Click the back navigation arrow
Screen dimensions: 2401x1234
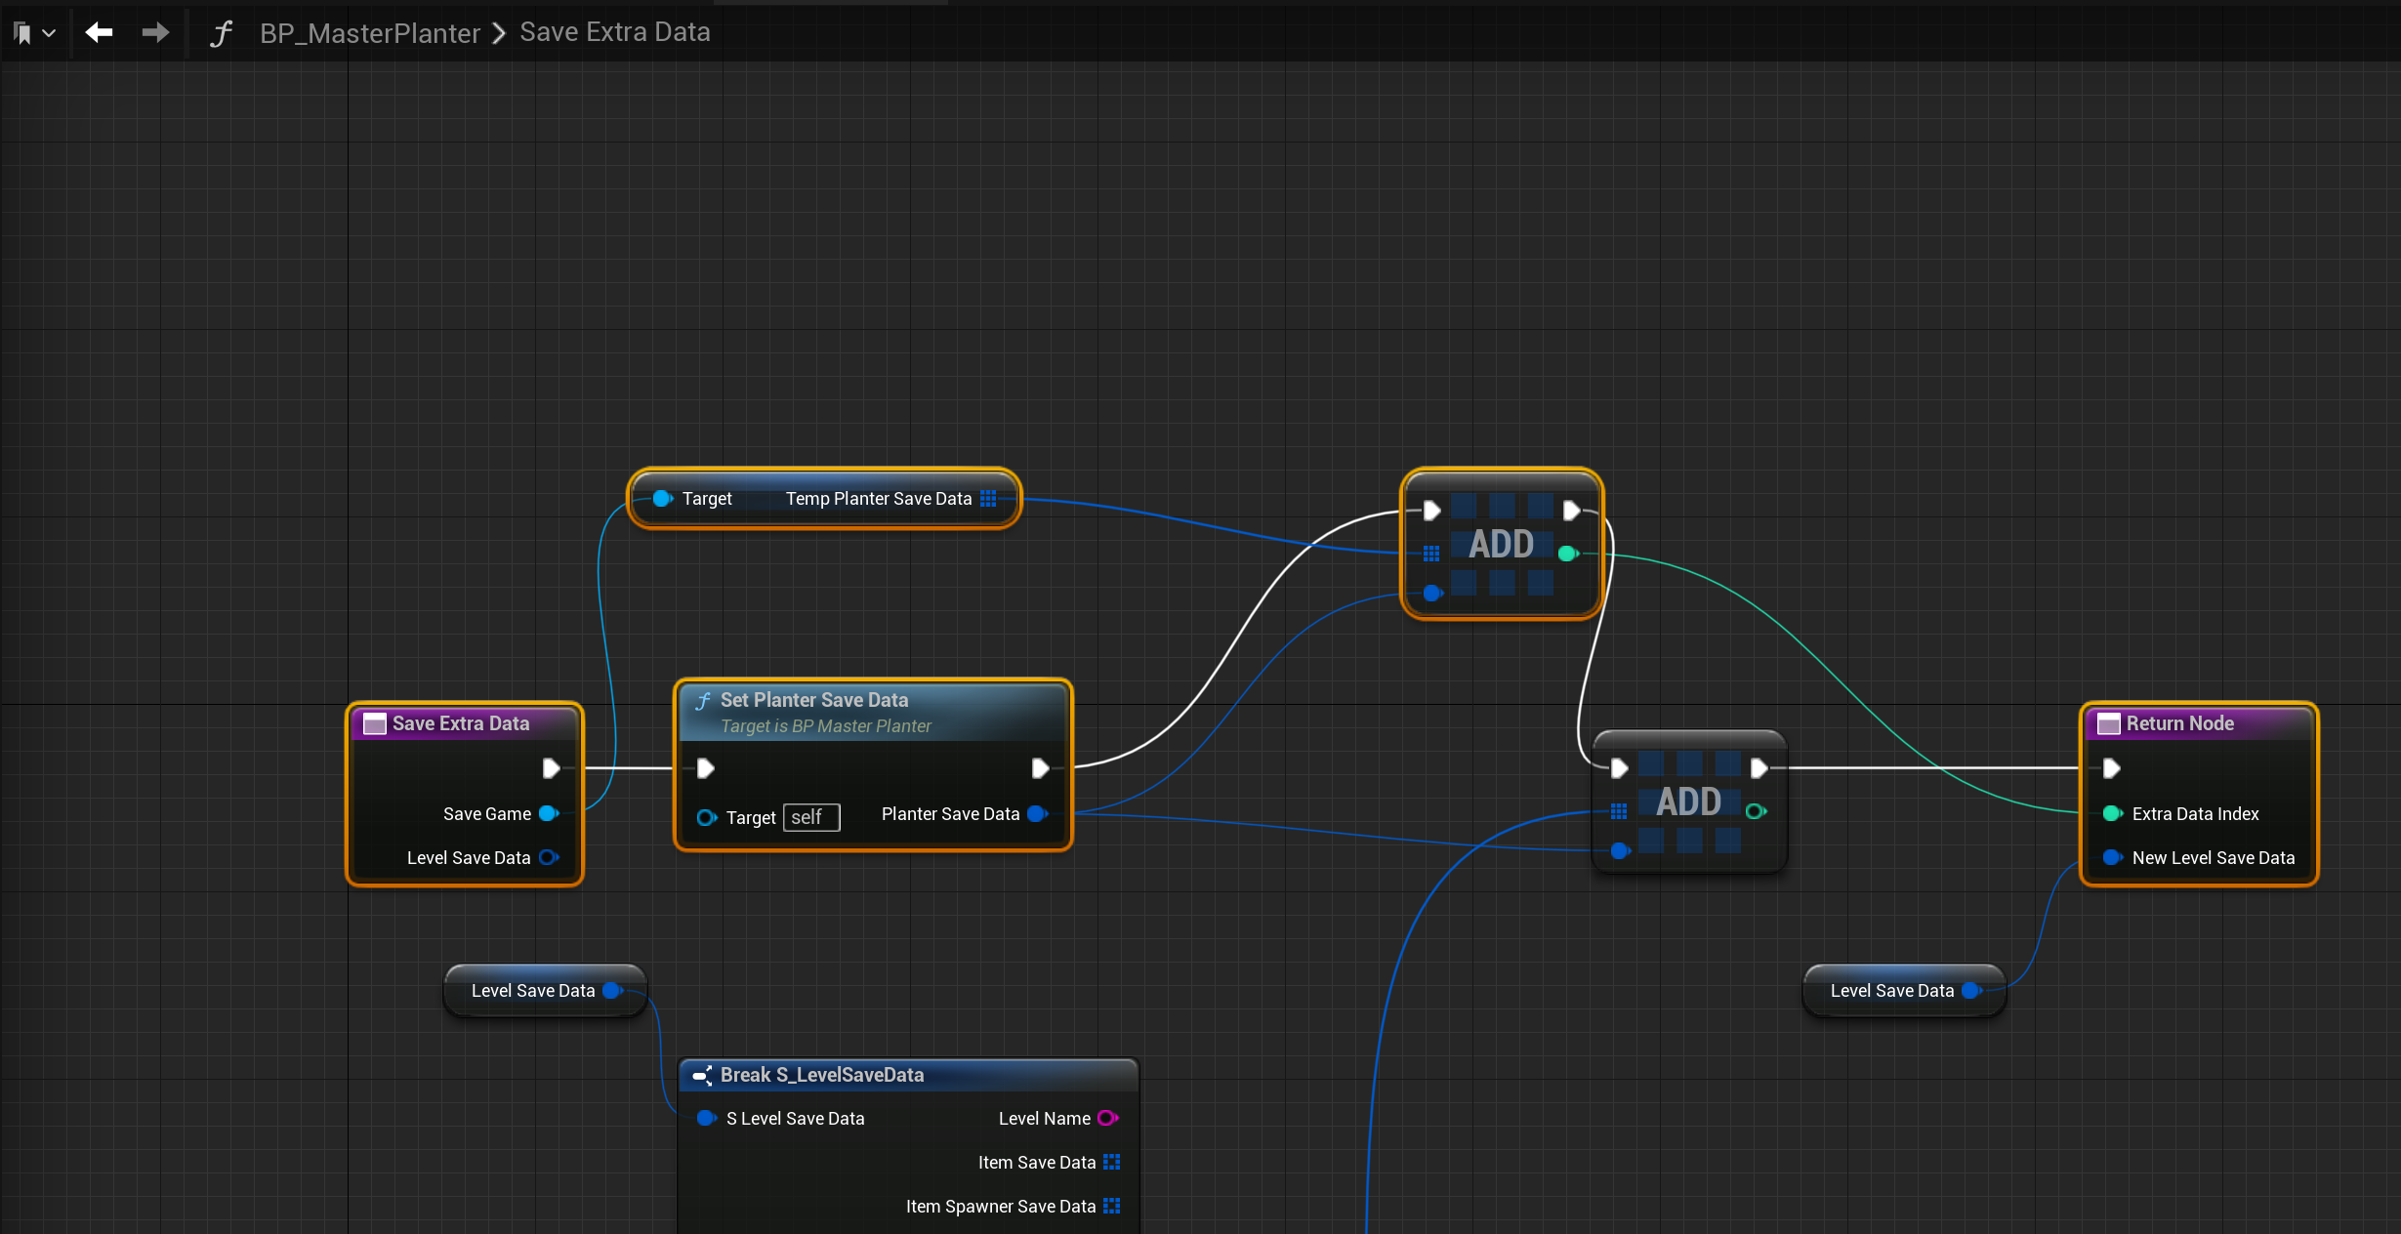pos(99,33)
